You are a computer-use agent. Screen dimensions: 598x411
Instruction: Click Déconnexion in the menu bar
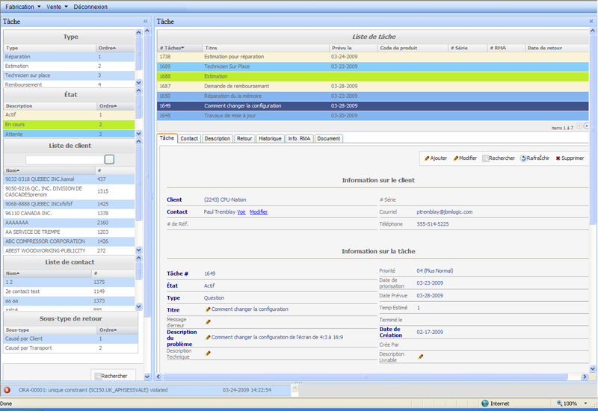(x=90, y=7)
